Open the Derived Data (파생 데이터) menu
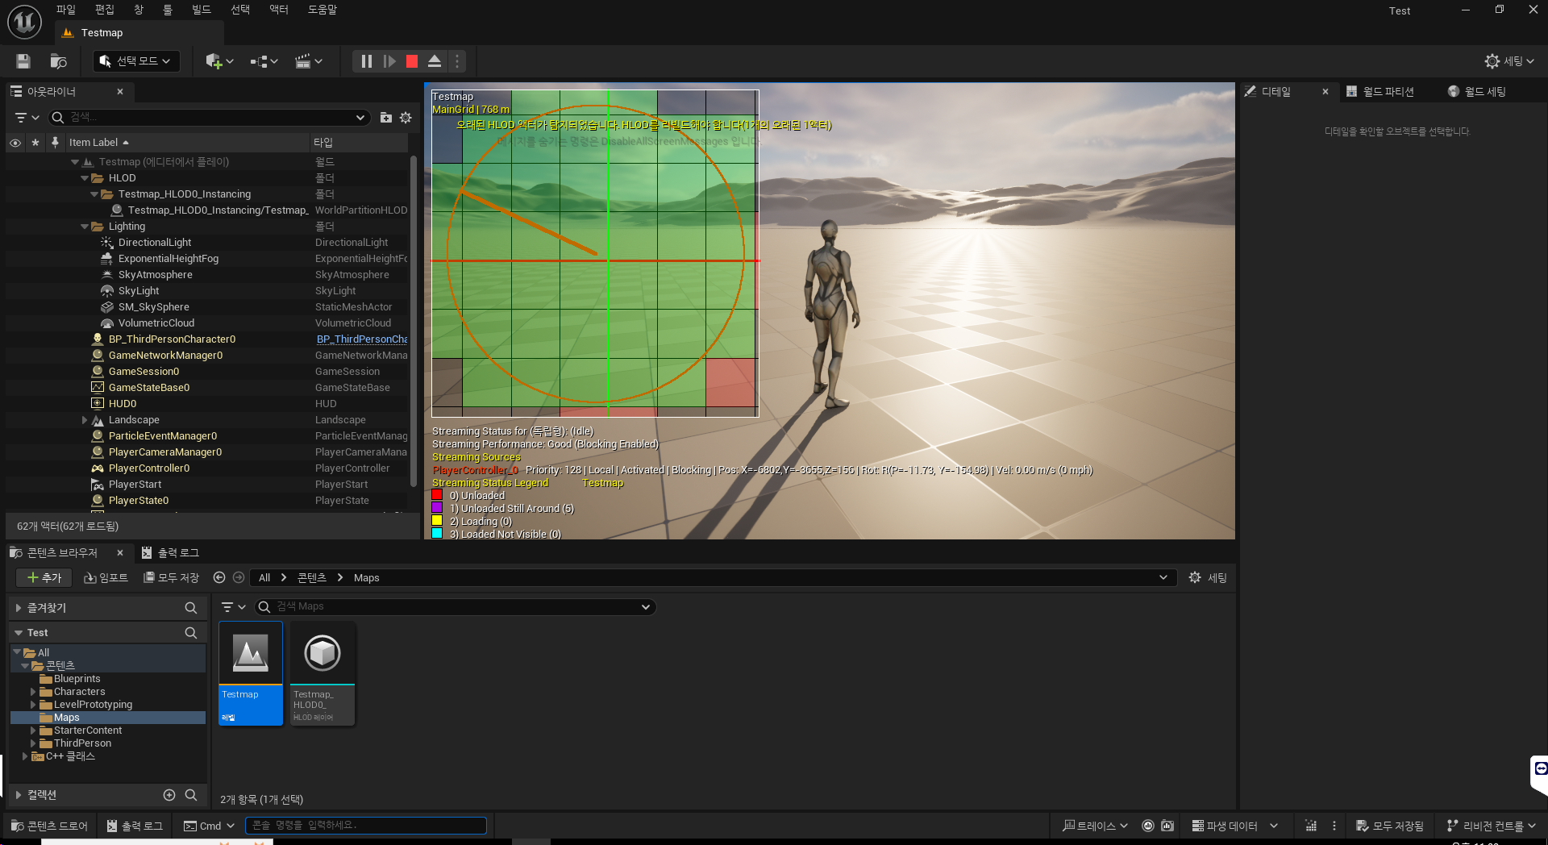The width and height of the screenshot is (1548, 845). point(1235,826)
